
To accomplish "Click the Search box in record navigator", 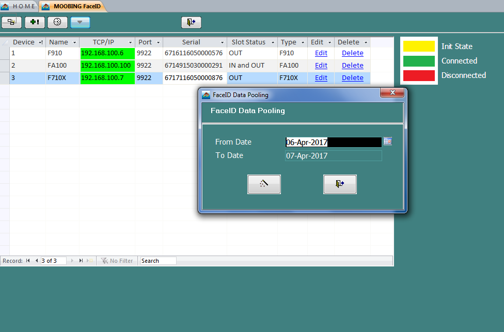I will [x=157, y=261].
